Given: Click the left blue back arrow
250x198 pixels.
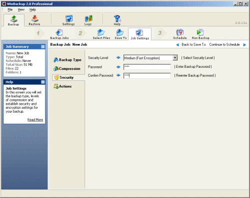Looking at the screenshot, I should point(177,45).
